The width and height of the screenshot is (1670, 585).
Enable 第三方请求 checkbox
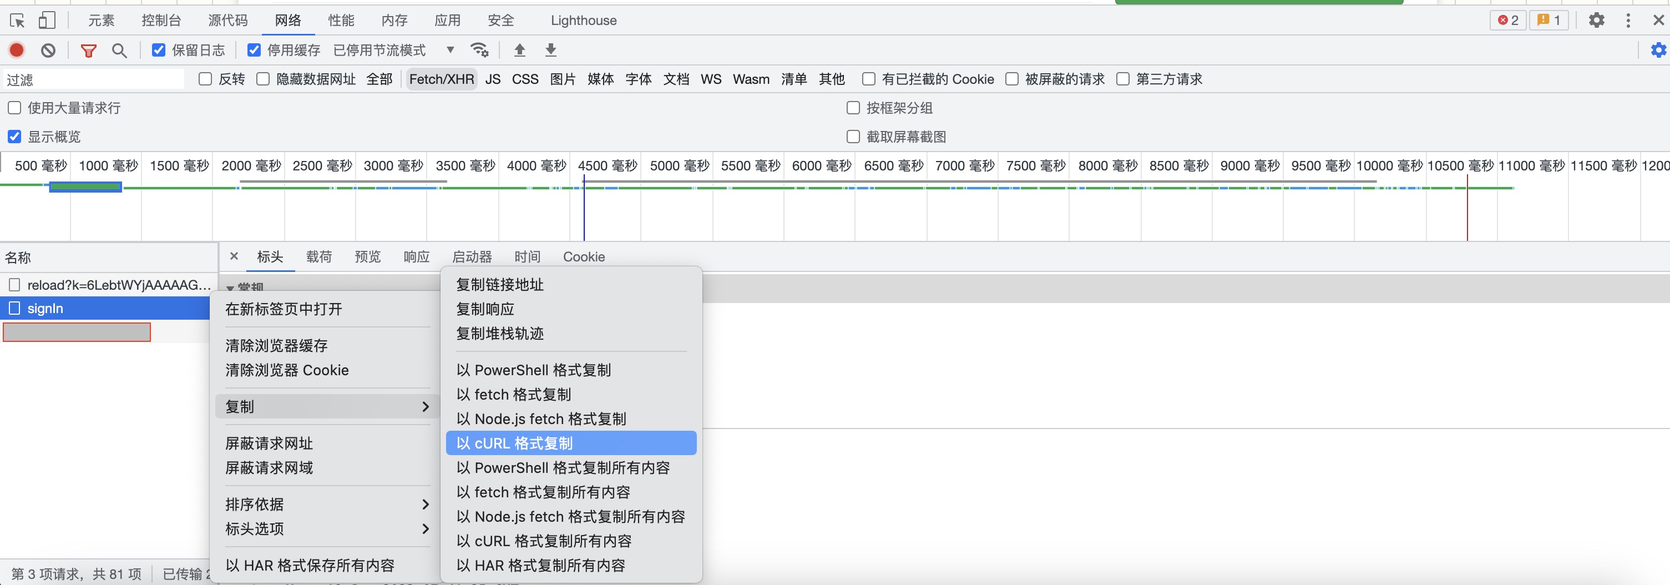pyautogui.click(x=1123, y=79)
